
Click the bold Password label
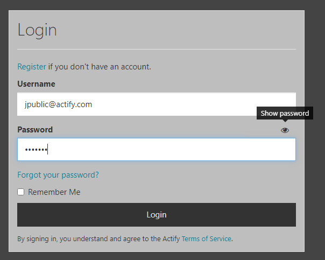[x=35, y=130]
